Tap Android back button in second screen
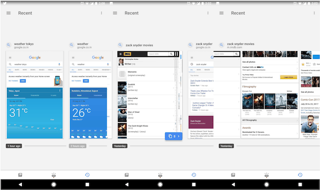This screenshot has width=320, height=190. coord(127,185)
